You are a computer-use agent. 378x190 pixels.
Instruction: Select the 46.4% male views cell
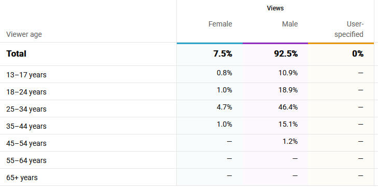point(288,107)
